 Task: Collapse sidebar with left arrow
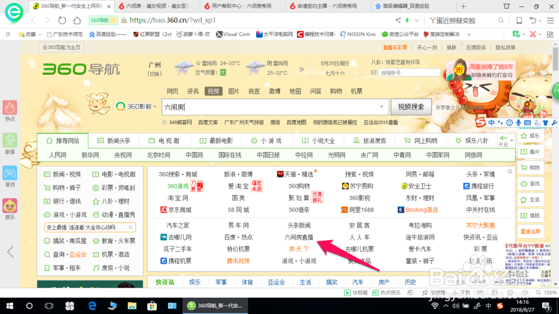[10, 251]
